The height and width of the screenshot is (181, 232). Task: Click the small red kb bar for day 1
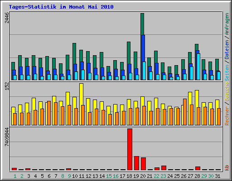tap(14, 169)
